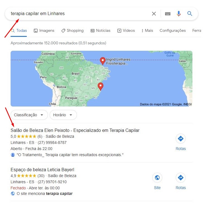This screenshot has width=203, height=203.
Task: Click the Ingrid Linhares Fisioterapia map pin
Action: pos(103,61)
